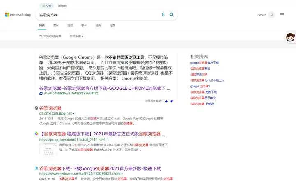Select the 视频 tab
Viewport: 296px width, 181px height.
coord(70,25)
